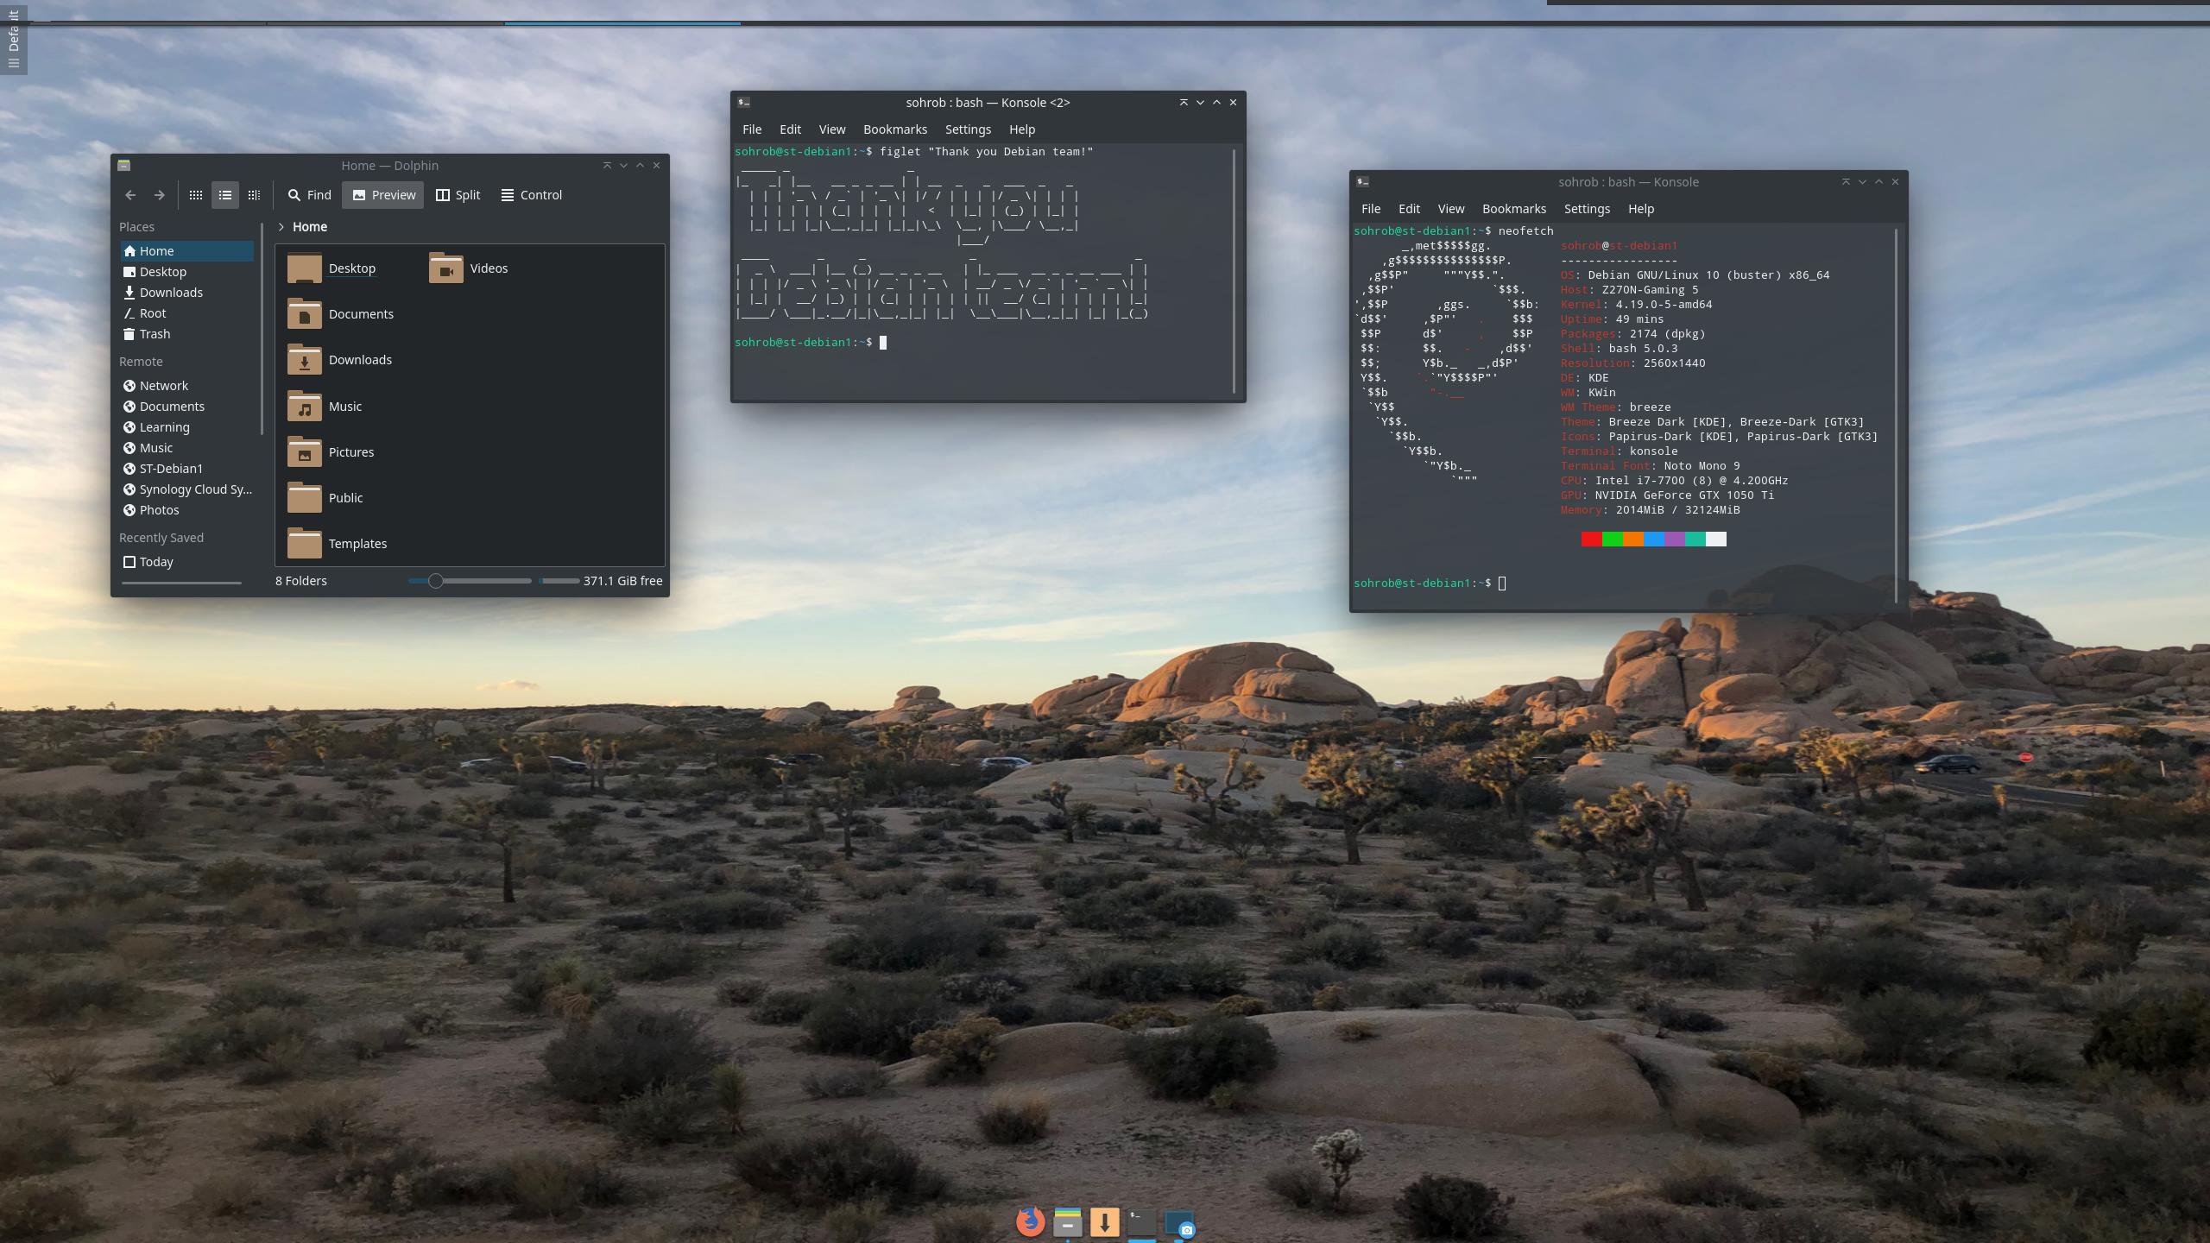Select Network under Remote places
2210x1243 pixels.
(163, 386)
